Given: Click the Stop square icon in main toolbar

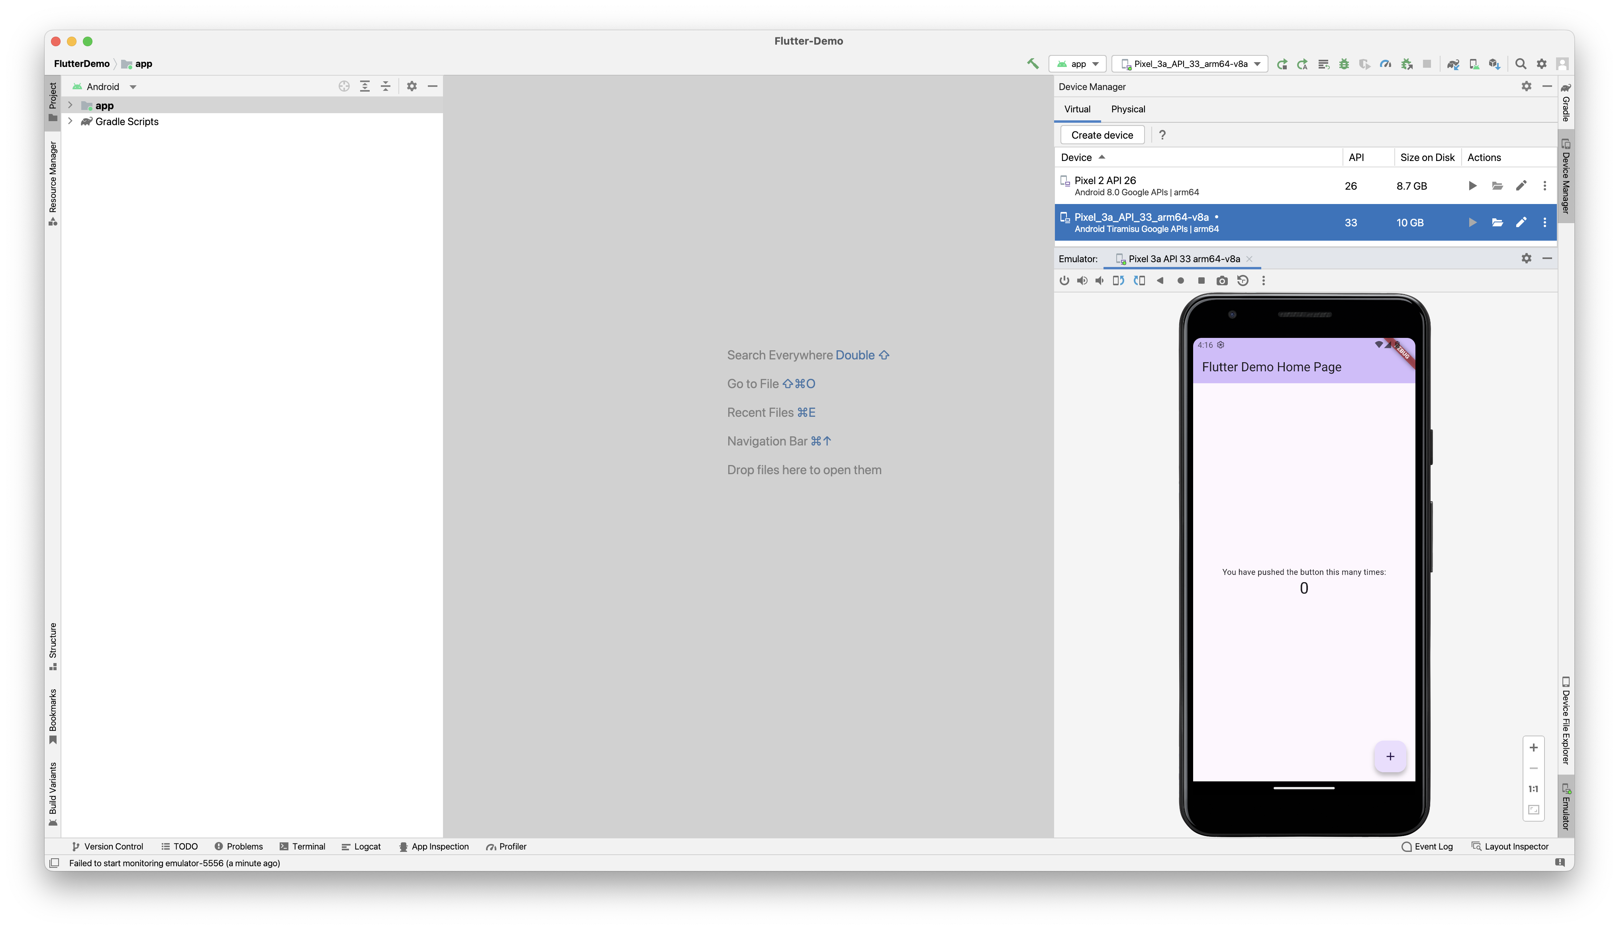Looking at the screenshot, I should pyautogui.click(x=1427, y=64).
